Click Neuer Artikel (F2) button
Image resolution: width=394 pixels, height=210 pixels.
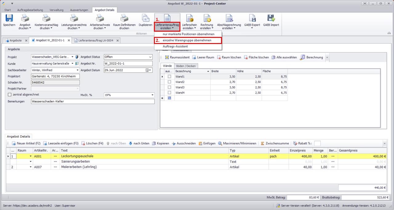tap(26, 143)
